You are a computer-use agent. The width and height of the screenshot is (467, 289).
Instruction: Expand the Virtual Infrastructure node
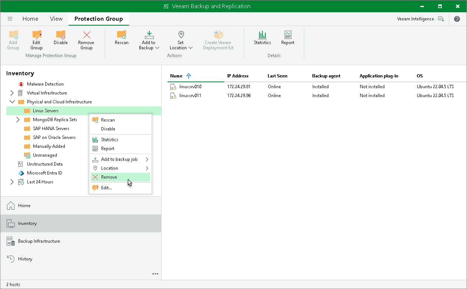click(x=12, y=93)
